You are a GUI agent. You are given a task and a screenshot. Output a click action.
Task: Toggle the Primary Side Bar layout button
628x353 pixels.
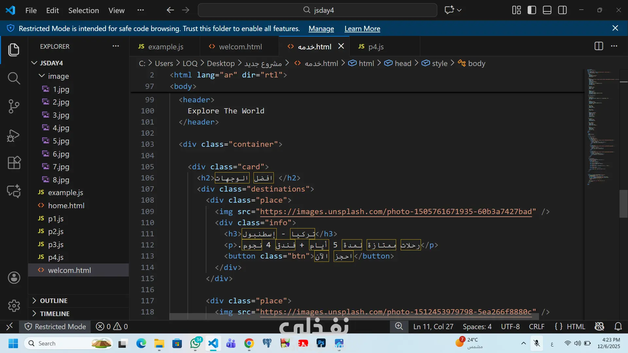coord(532,10)
